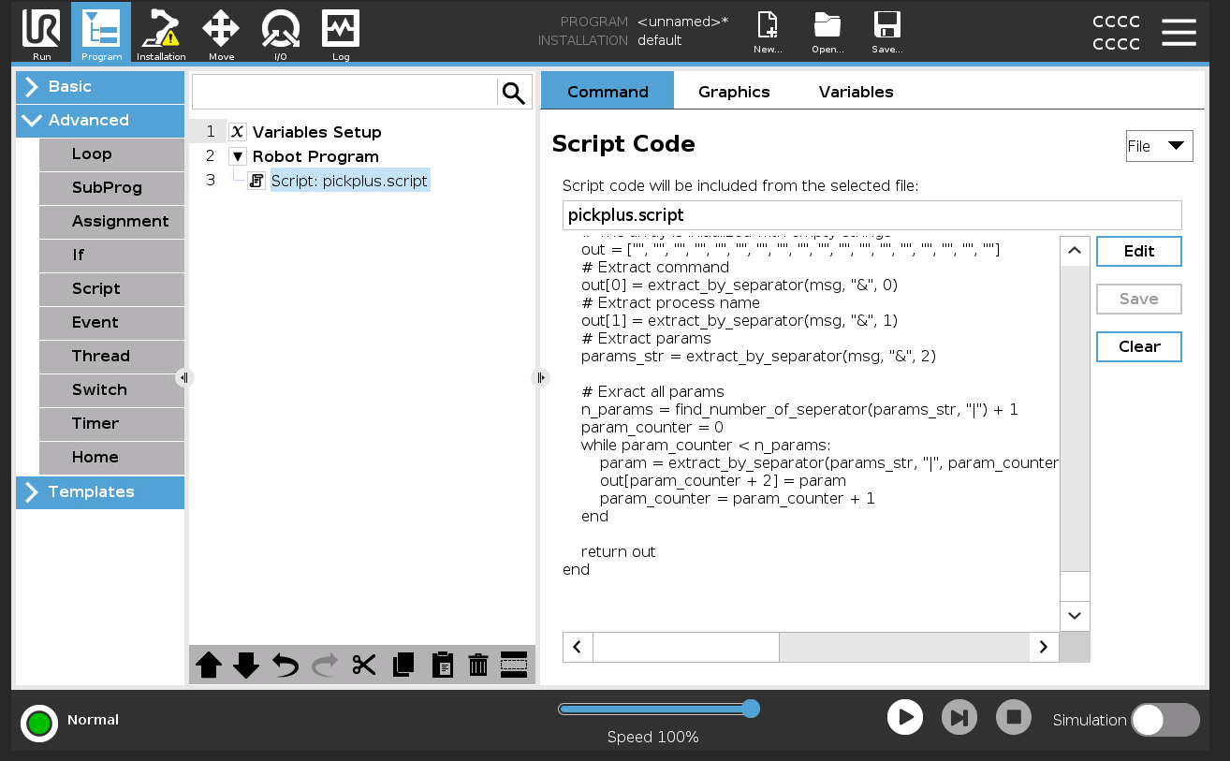Image resolution: width=1230 pixels, height=761 pixels.
Task: Insert a Home node
Action: point(111,458)
